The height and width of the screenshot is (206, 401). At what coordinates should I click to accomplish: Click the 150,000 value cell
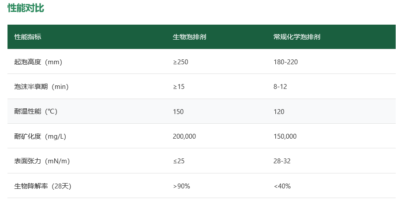click(285, 136)
